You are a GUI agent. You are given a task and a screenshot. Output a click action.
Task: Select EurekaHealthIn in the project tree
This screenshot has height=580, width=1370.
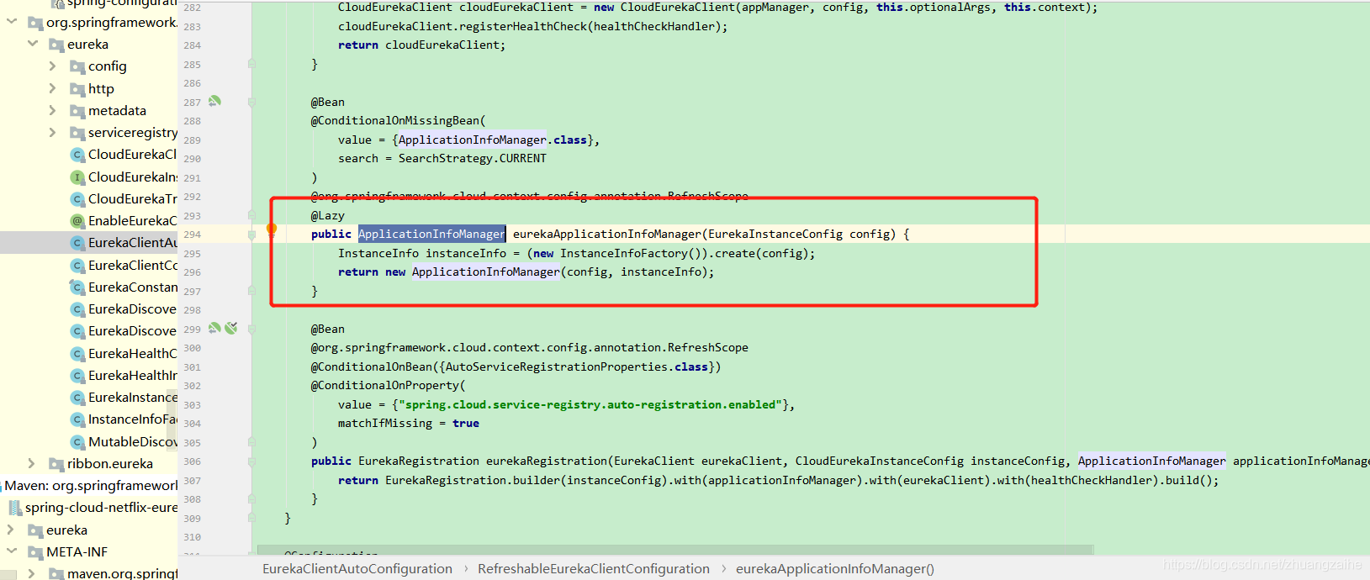[133, 376]
